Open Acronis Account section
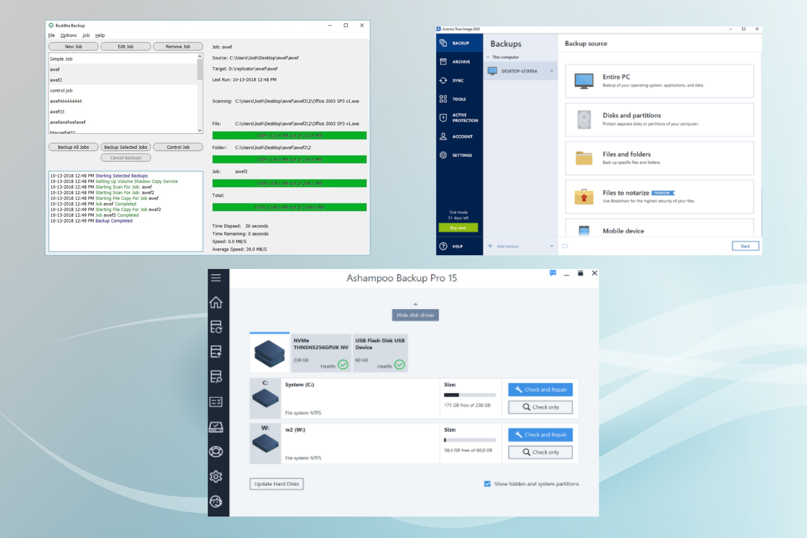This screenshot has width=807, height=538. click(459, 137)
